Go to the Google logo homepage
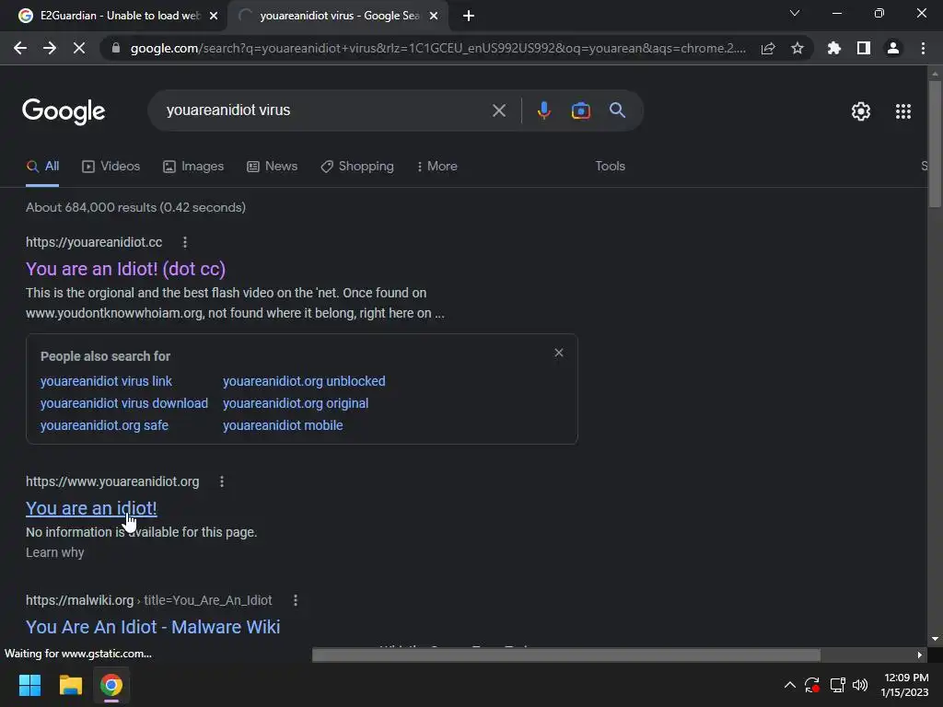This screenshot has width=943, height=707. (x=64, y=111)
